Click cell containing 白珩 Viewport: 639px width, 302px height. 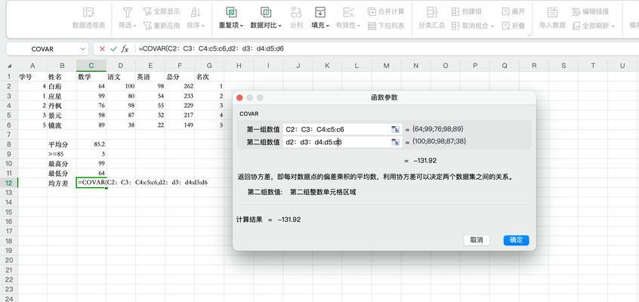click(x=61, y=86)
